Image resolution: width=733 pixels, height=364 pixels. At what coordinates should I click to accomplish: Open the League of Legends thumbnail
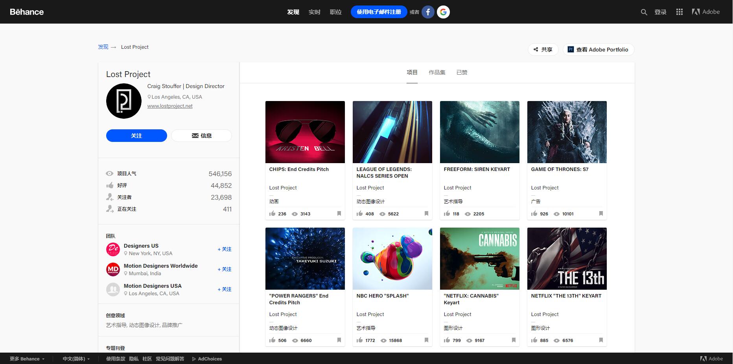coord(392,132)
